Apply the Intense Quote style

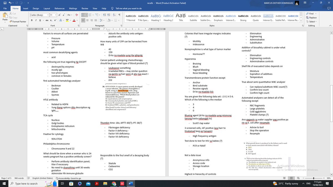point(268,17)
